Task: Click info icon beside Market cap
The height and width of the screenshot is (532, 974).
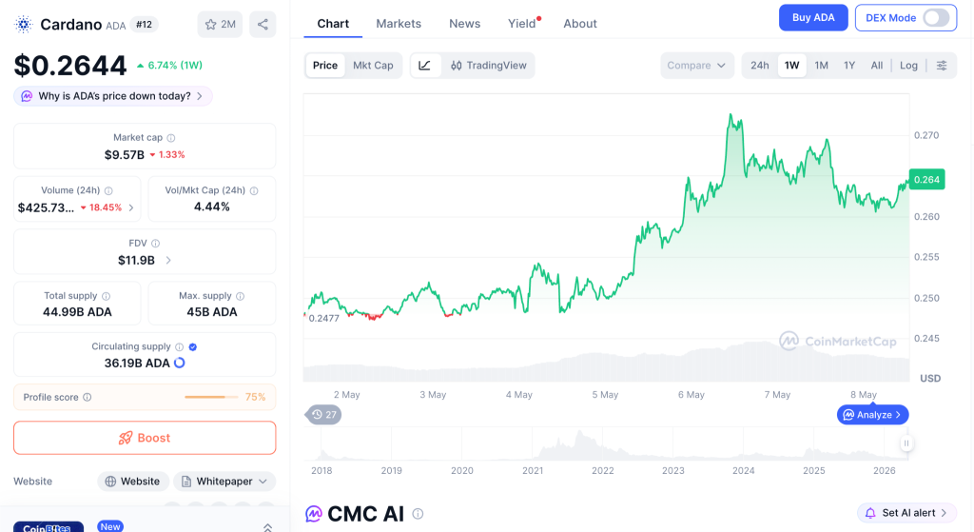Action: (x=171, y=138)
